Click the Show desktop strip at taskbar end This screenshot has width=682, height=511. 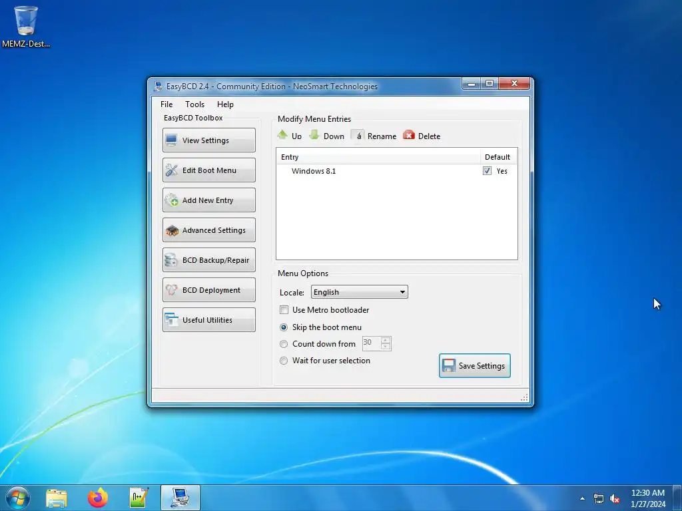pos(677,498)
